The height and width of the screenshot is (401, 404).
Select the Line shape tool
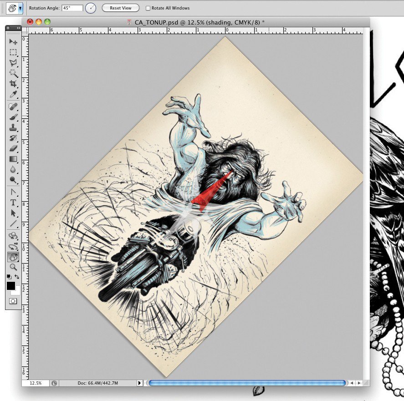13,223
